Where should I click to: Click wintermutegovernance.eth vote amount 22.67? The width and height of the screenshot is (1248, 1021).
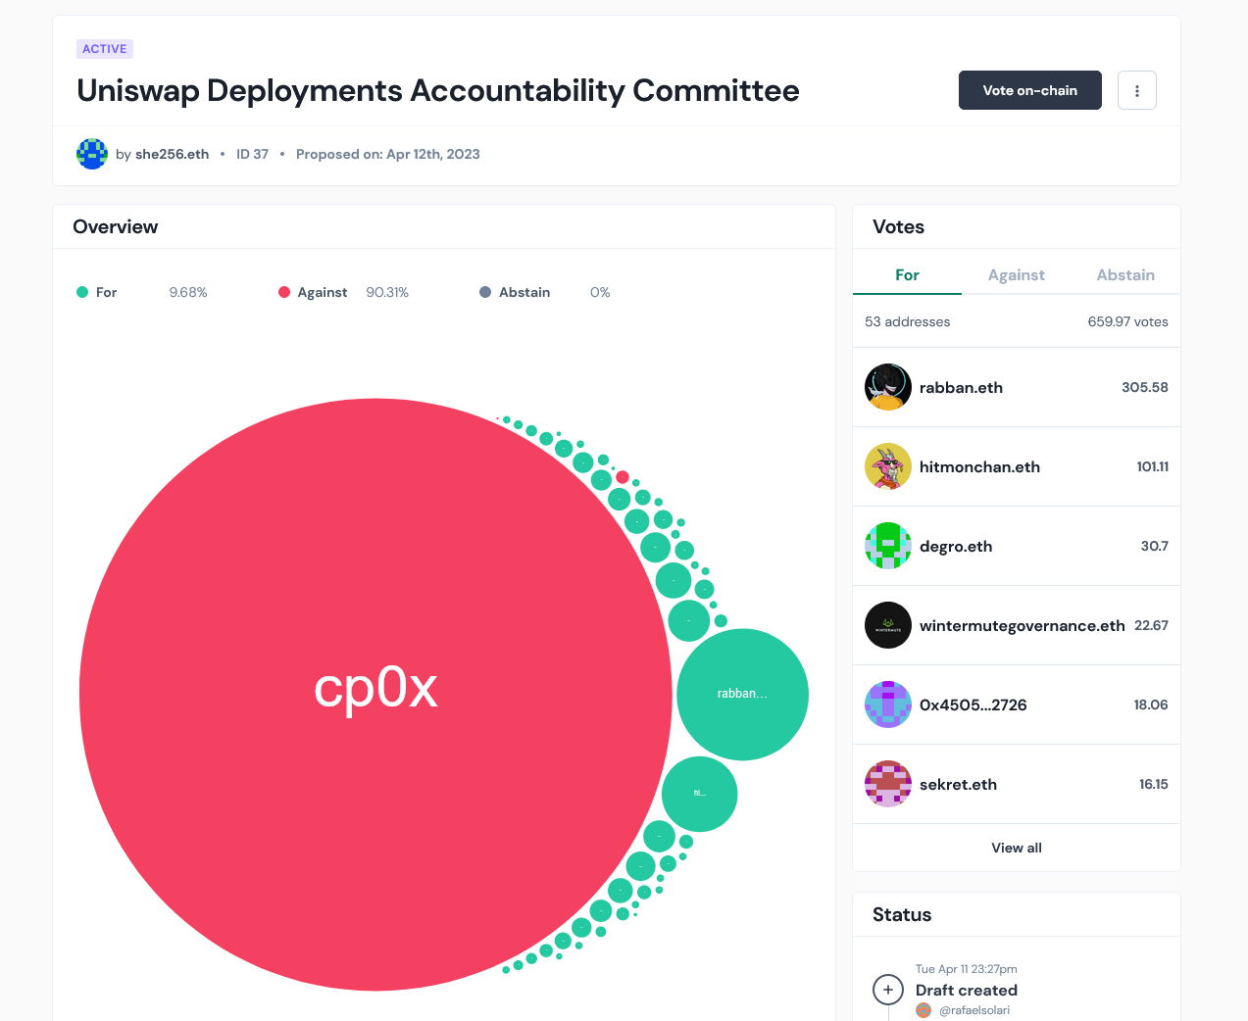[1151, 625]
